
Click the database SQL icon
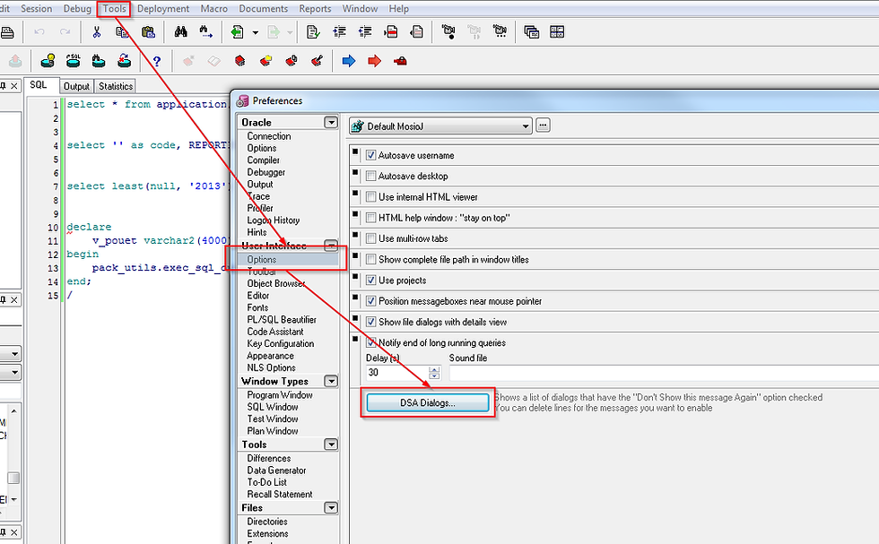point(74,61)
